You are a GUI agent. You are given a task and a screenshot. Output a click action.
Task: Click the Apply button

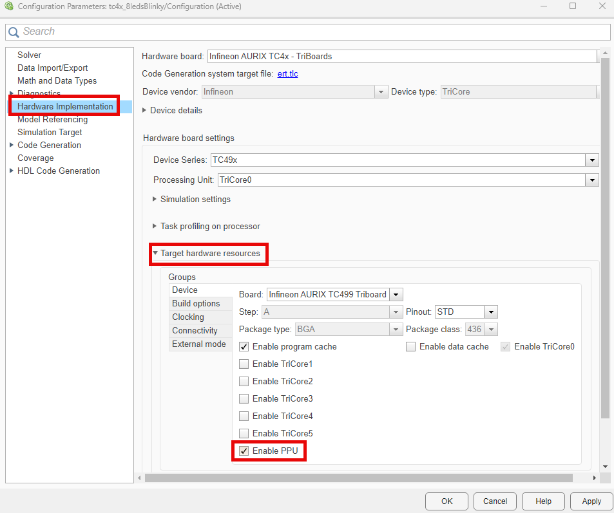point(591,501)
